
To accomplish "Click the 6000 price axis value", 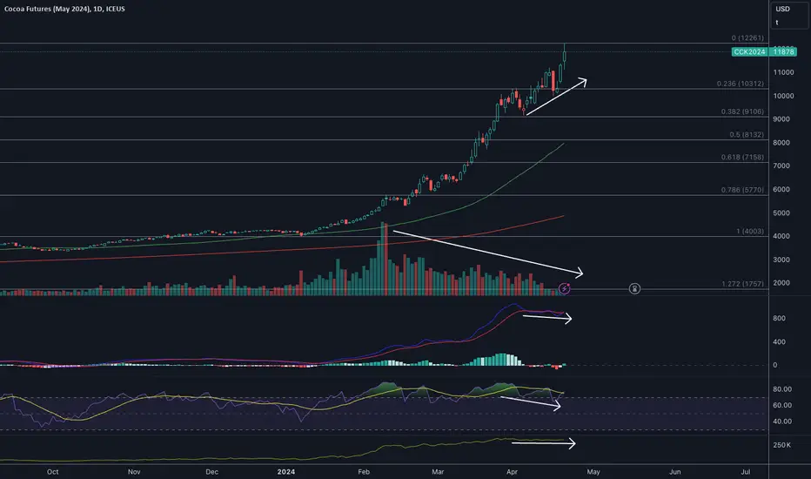I will click(781, 190).
